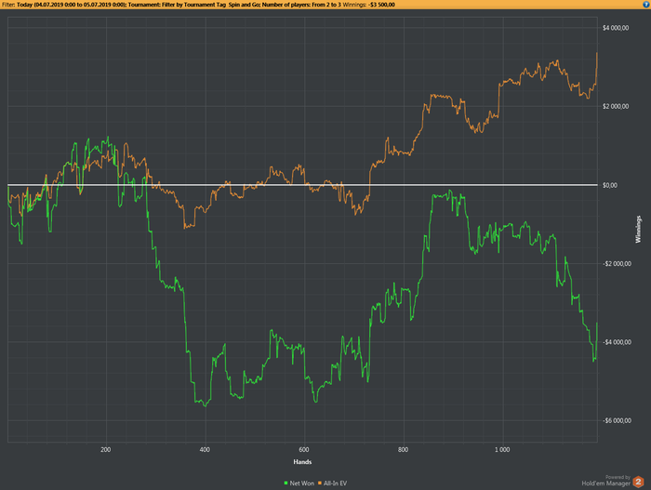Click the Winnings axis title
Image resolution: width=651 pixels, height=490 pixels.
click(x=638, y=229)
